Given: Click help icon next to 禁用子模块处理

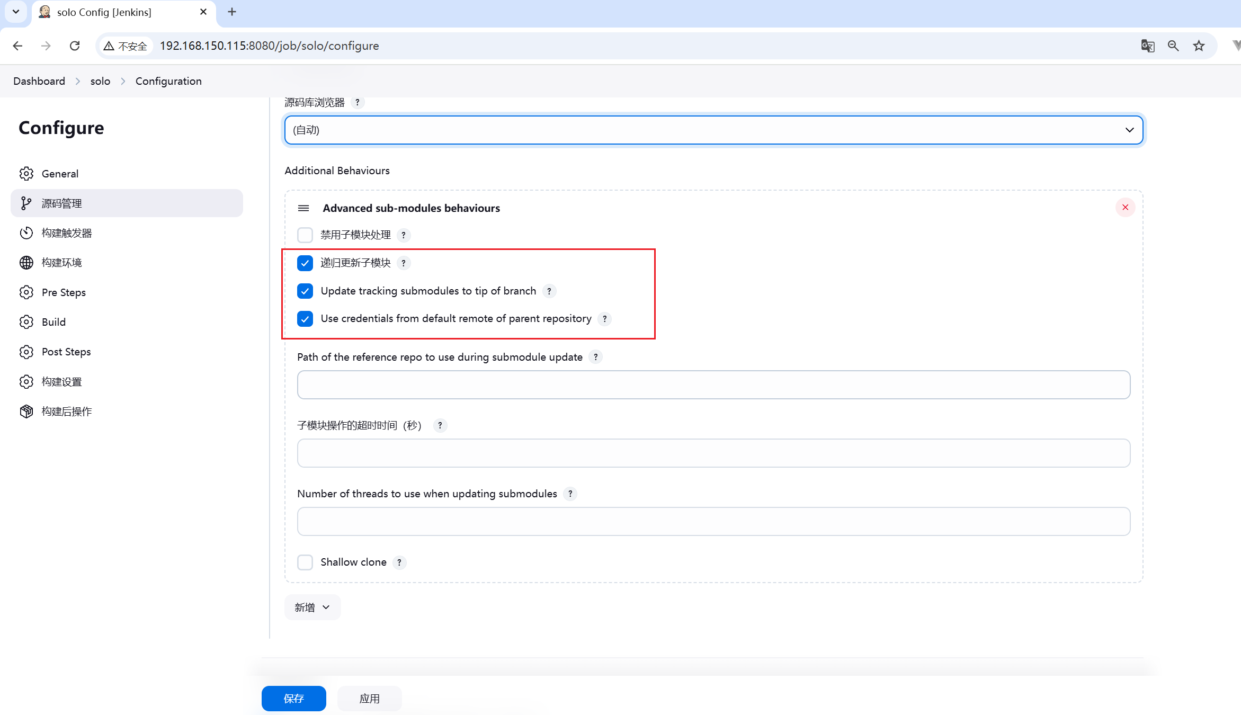Looking at the screenshot, I should click(404, 235).
